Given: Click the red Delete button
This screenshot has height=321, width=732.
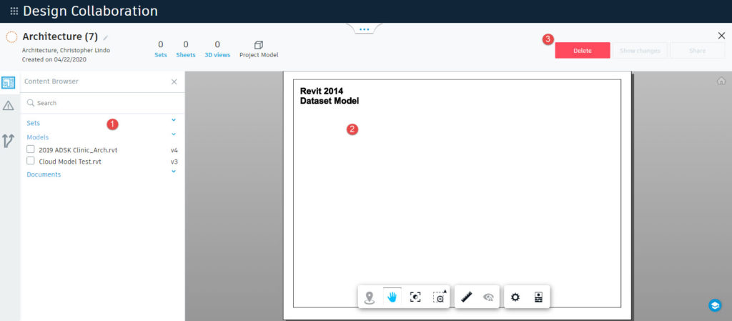Looking at the screenshot, I should [x=582, y=51].
